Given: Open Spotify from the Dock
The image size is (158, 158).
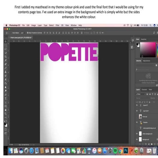Looking at the screenshot, I should pyautogui.click(x=115, y=150).
